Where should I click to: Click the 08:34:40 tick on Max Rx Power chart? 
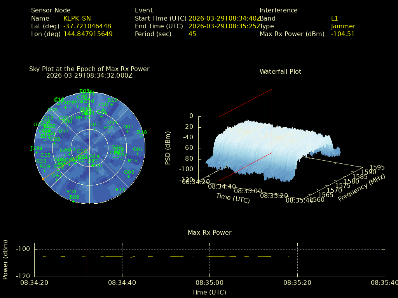tap(122, 283)
